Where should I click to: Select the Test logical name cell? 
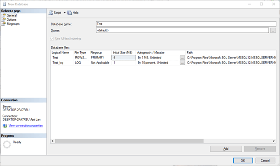coord(61,58)
